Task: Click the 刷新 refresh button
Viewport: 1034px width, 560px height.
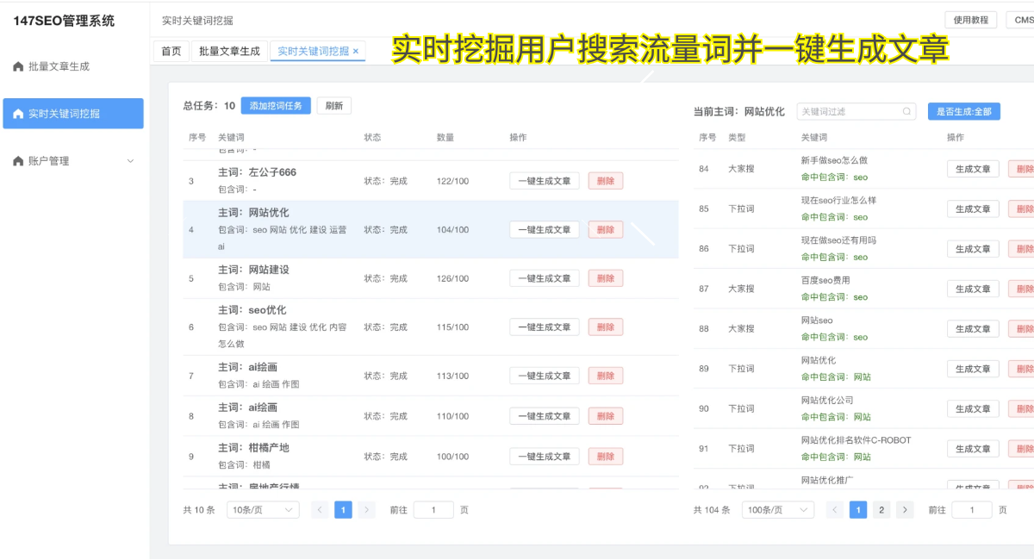Action: click(333, 106)
